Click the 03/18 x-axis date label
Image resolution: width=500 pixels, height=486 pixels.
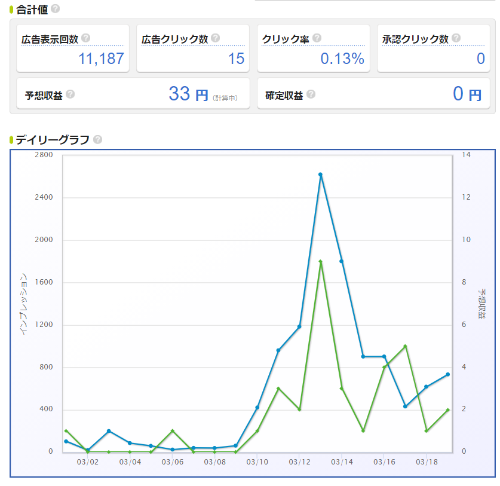(427, 461)
